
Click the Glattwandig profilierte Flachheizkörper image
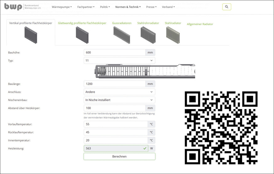(x=82, y=35)
